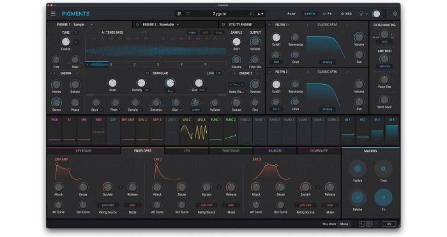Switch to the Keyboard tab
447x237 pixels.
[x=84, y=150]
